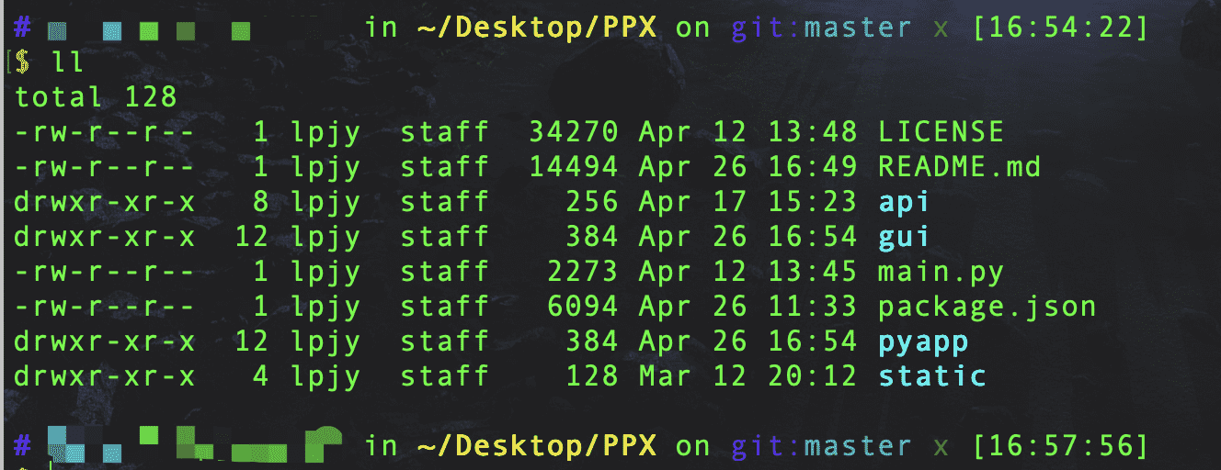Click the hash symbol starting the top prompt
Viewport: 1221px width, 470px height.
(23, 28)
